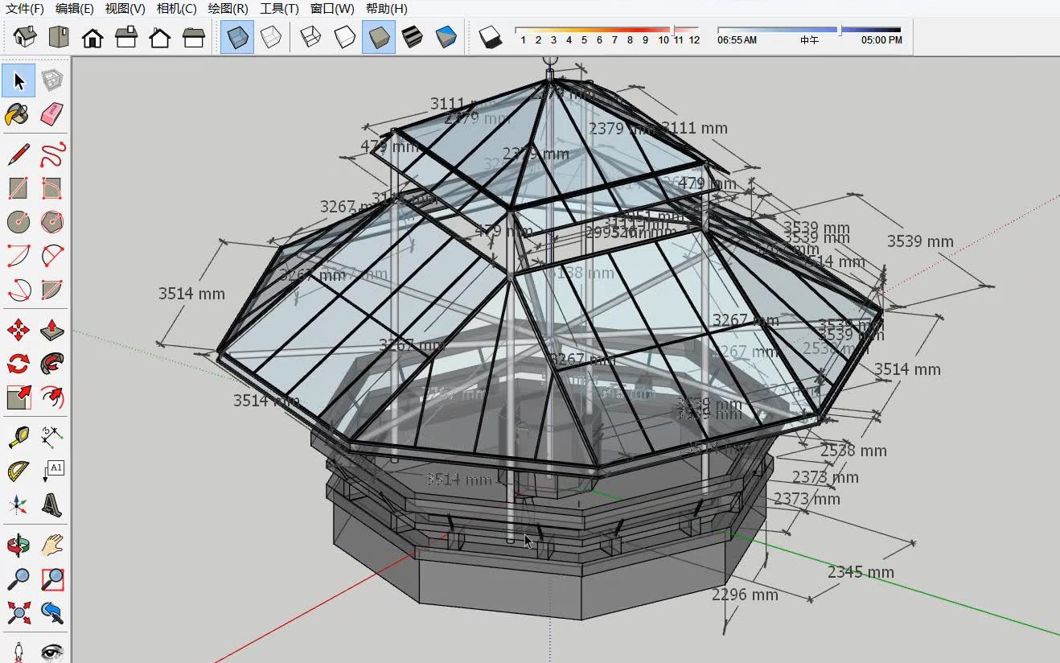Open the 绘图(R) menu
Viewport: 1060px width, 663px height.
[228, 9]
